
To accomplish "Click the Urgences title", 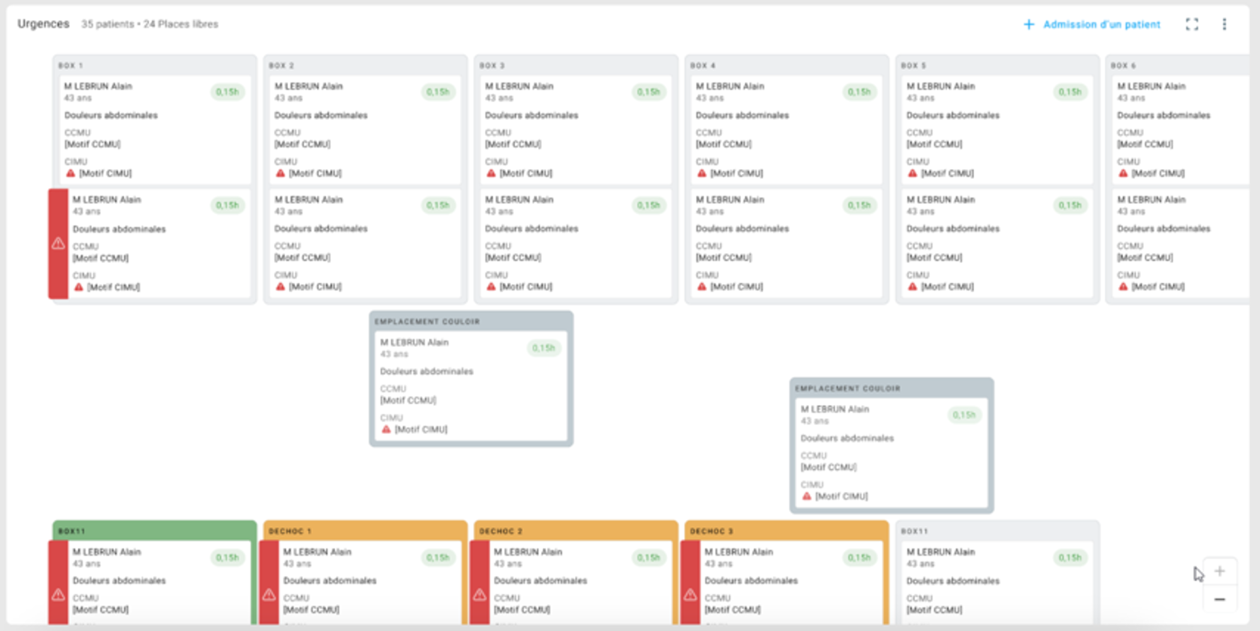I will [43, 24].
